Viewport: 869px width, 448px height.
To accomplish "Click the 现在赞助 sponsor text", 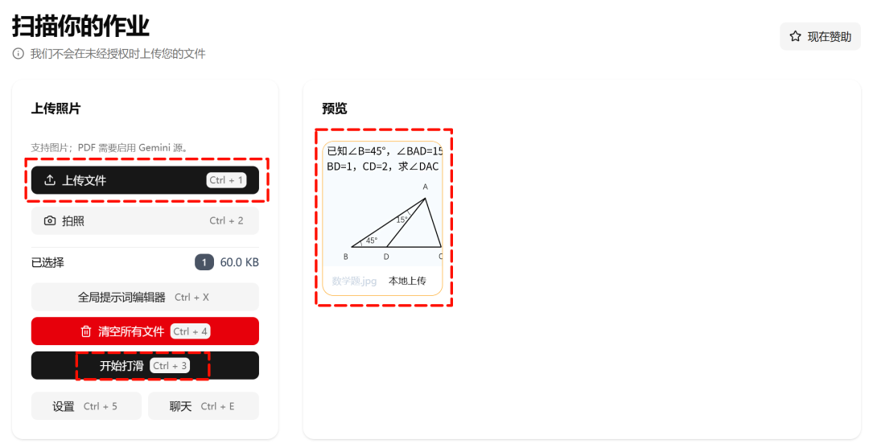I will [x=829, y=37].
